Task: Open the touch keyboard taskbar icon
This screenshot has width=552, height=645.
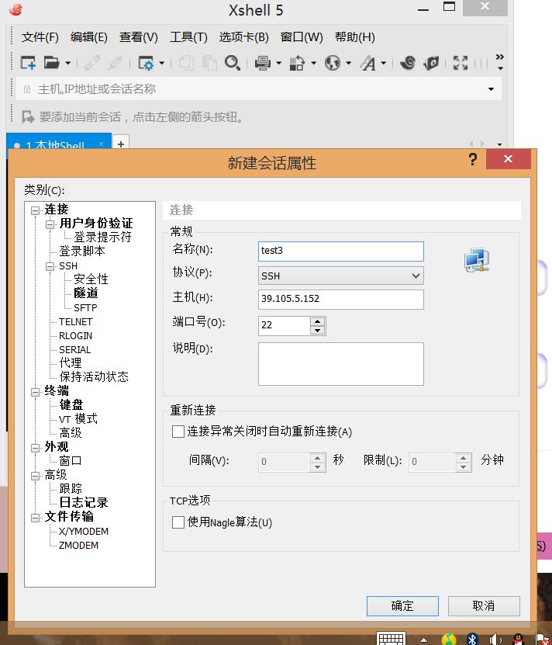Action: [x=392, y=639]
